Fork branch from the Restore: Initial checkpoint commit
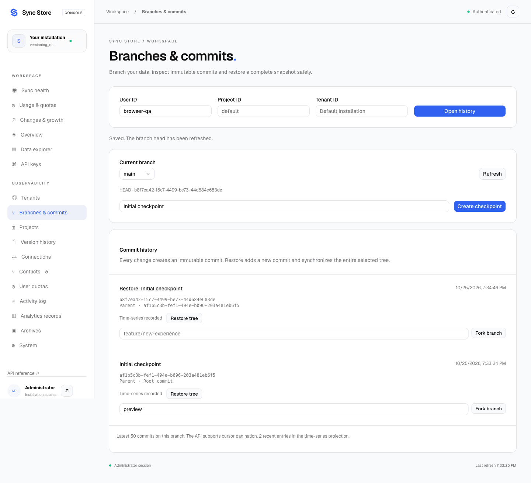531x483 pixels. point(489,333)
